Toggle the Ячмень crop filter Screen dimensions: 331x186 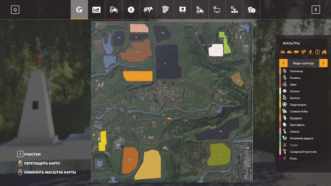[x=303, y=78]
